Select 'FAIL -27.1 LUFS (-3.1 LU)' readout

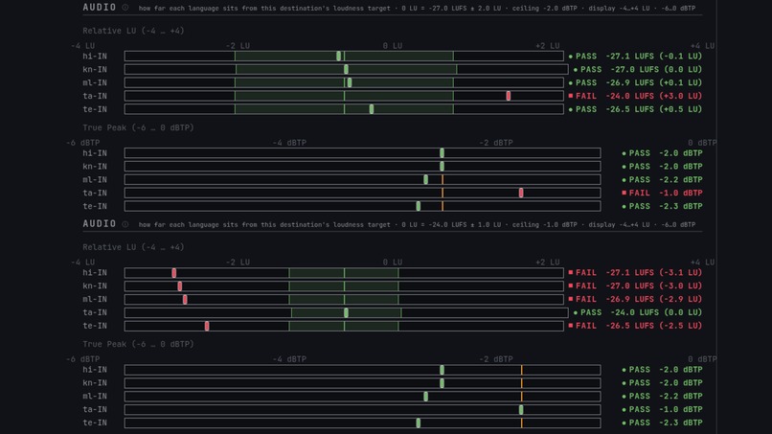(x=635, y=272)
